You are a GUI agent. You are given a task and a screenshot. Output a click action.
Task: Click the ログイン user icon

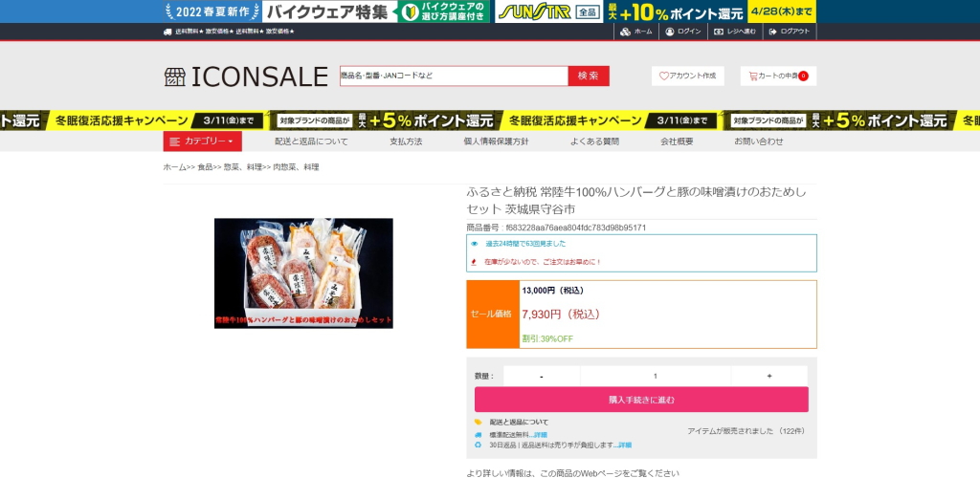pos(669,32)
